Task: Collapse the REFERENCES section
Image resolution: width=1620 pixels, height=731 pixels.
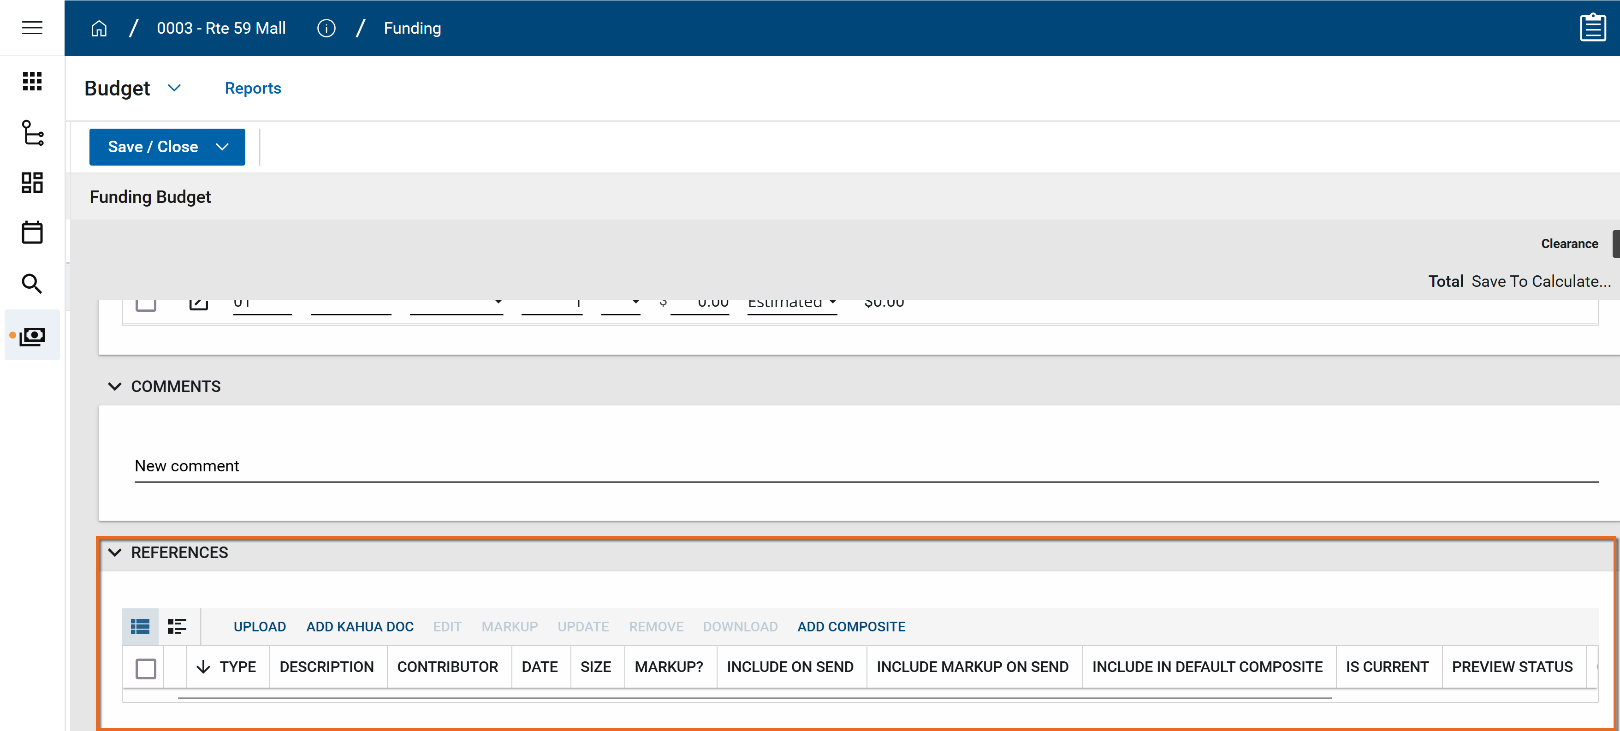Action: click(x=114, y=553)
